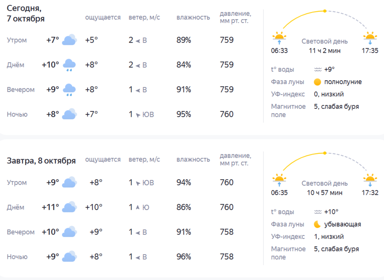
Task: Click tomorrow's night cloud icon
Action: click(69, 257)
